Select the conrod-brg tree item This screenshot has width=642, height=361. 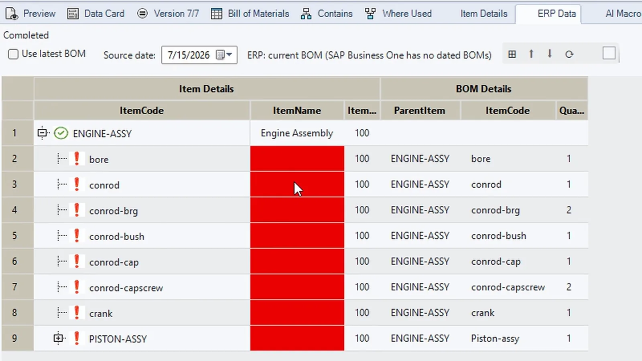click(114, 211)
